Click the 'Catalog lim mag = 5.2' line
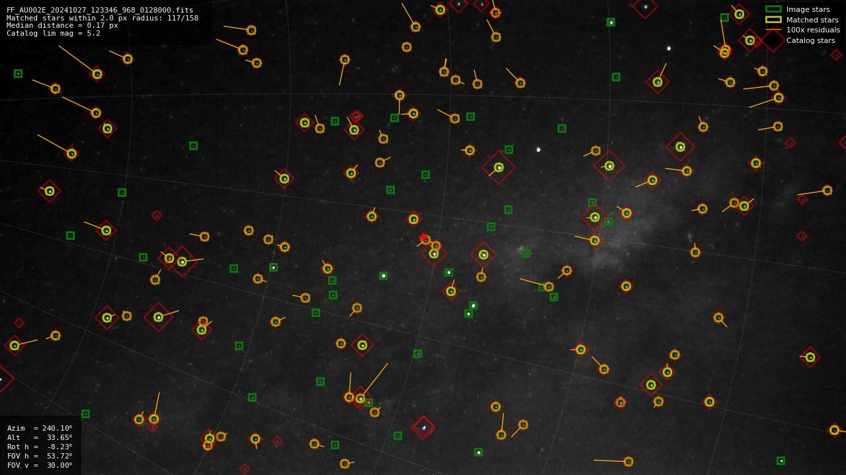This screenshot has height=475, width=846. click(x=54, y=33)
